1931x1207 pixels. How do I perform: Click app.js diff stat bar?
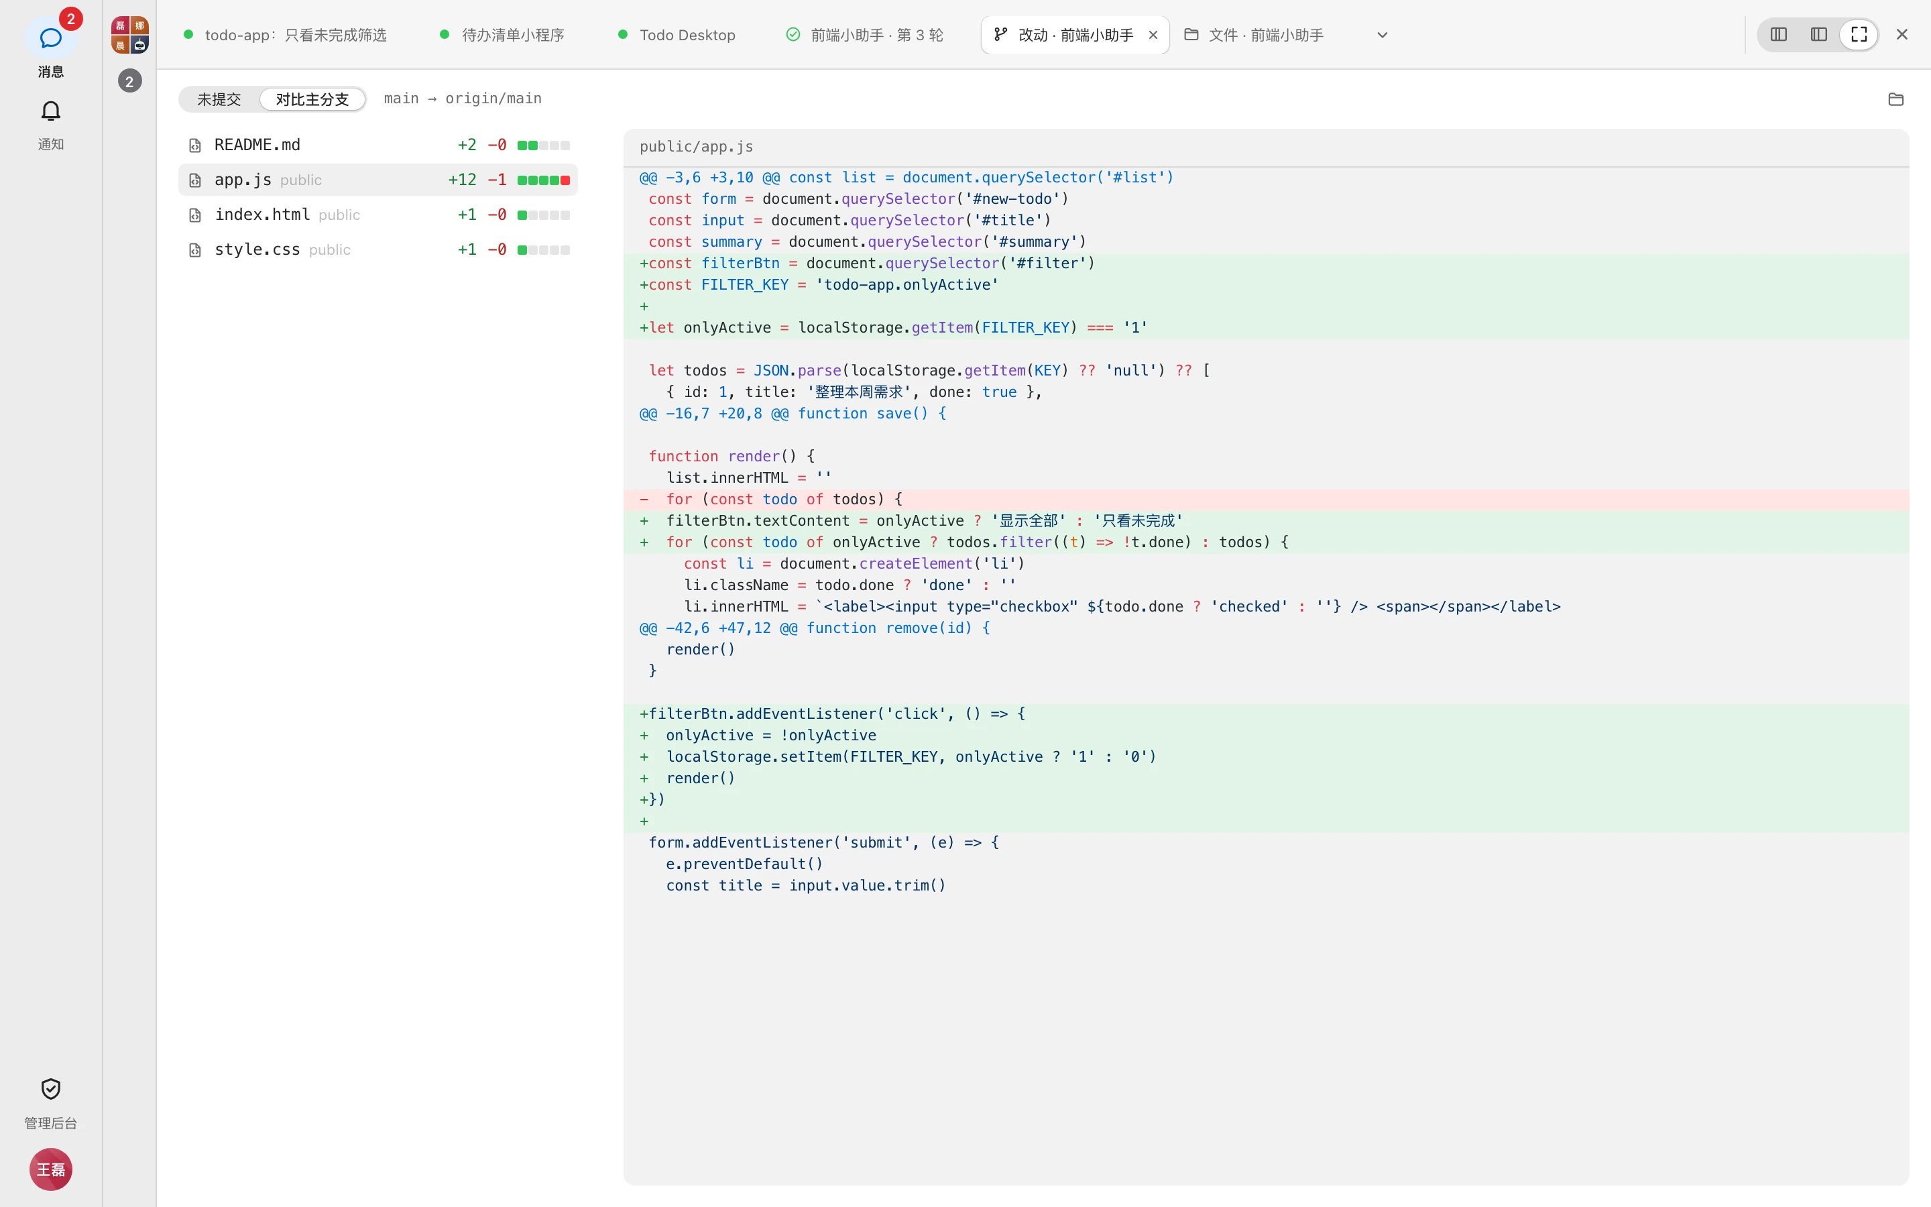(x=543, y=180)
